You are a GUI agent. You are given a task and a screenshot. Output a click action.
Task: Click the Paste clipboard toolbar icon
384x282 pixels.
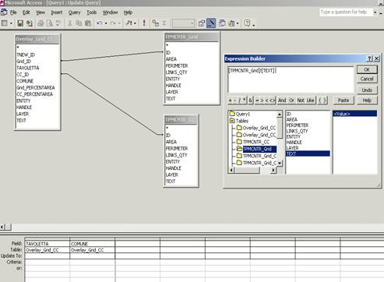tap(88, 23)
